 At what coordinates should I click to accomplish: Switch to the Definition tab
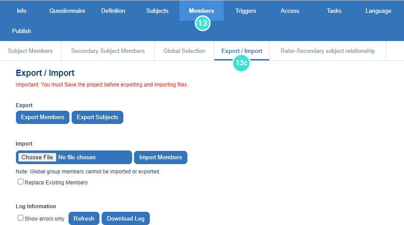coord(113,11)
